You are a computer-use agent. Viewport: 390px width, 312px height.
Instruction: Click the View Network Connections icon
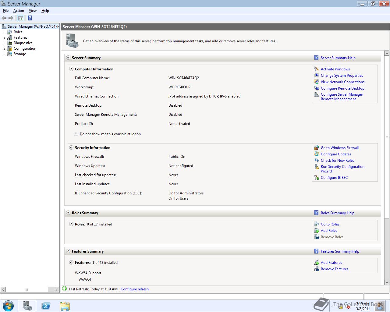pyautogui.click(x=317, y=82)
